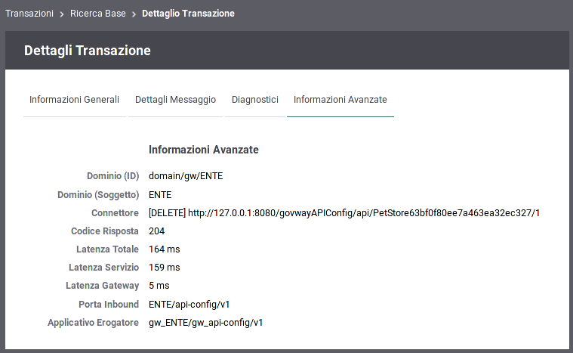
Task: Click the Porta Inbound label
Action: click(x=109, y=305)
